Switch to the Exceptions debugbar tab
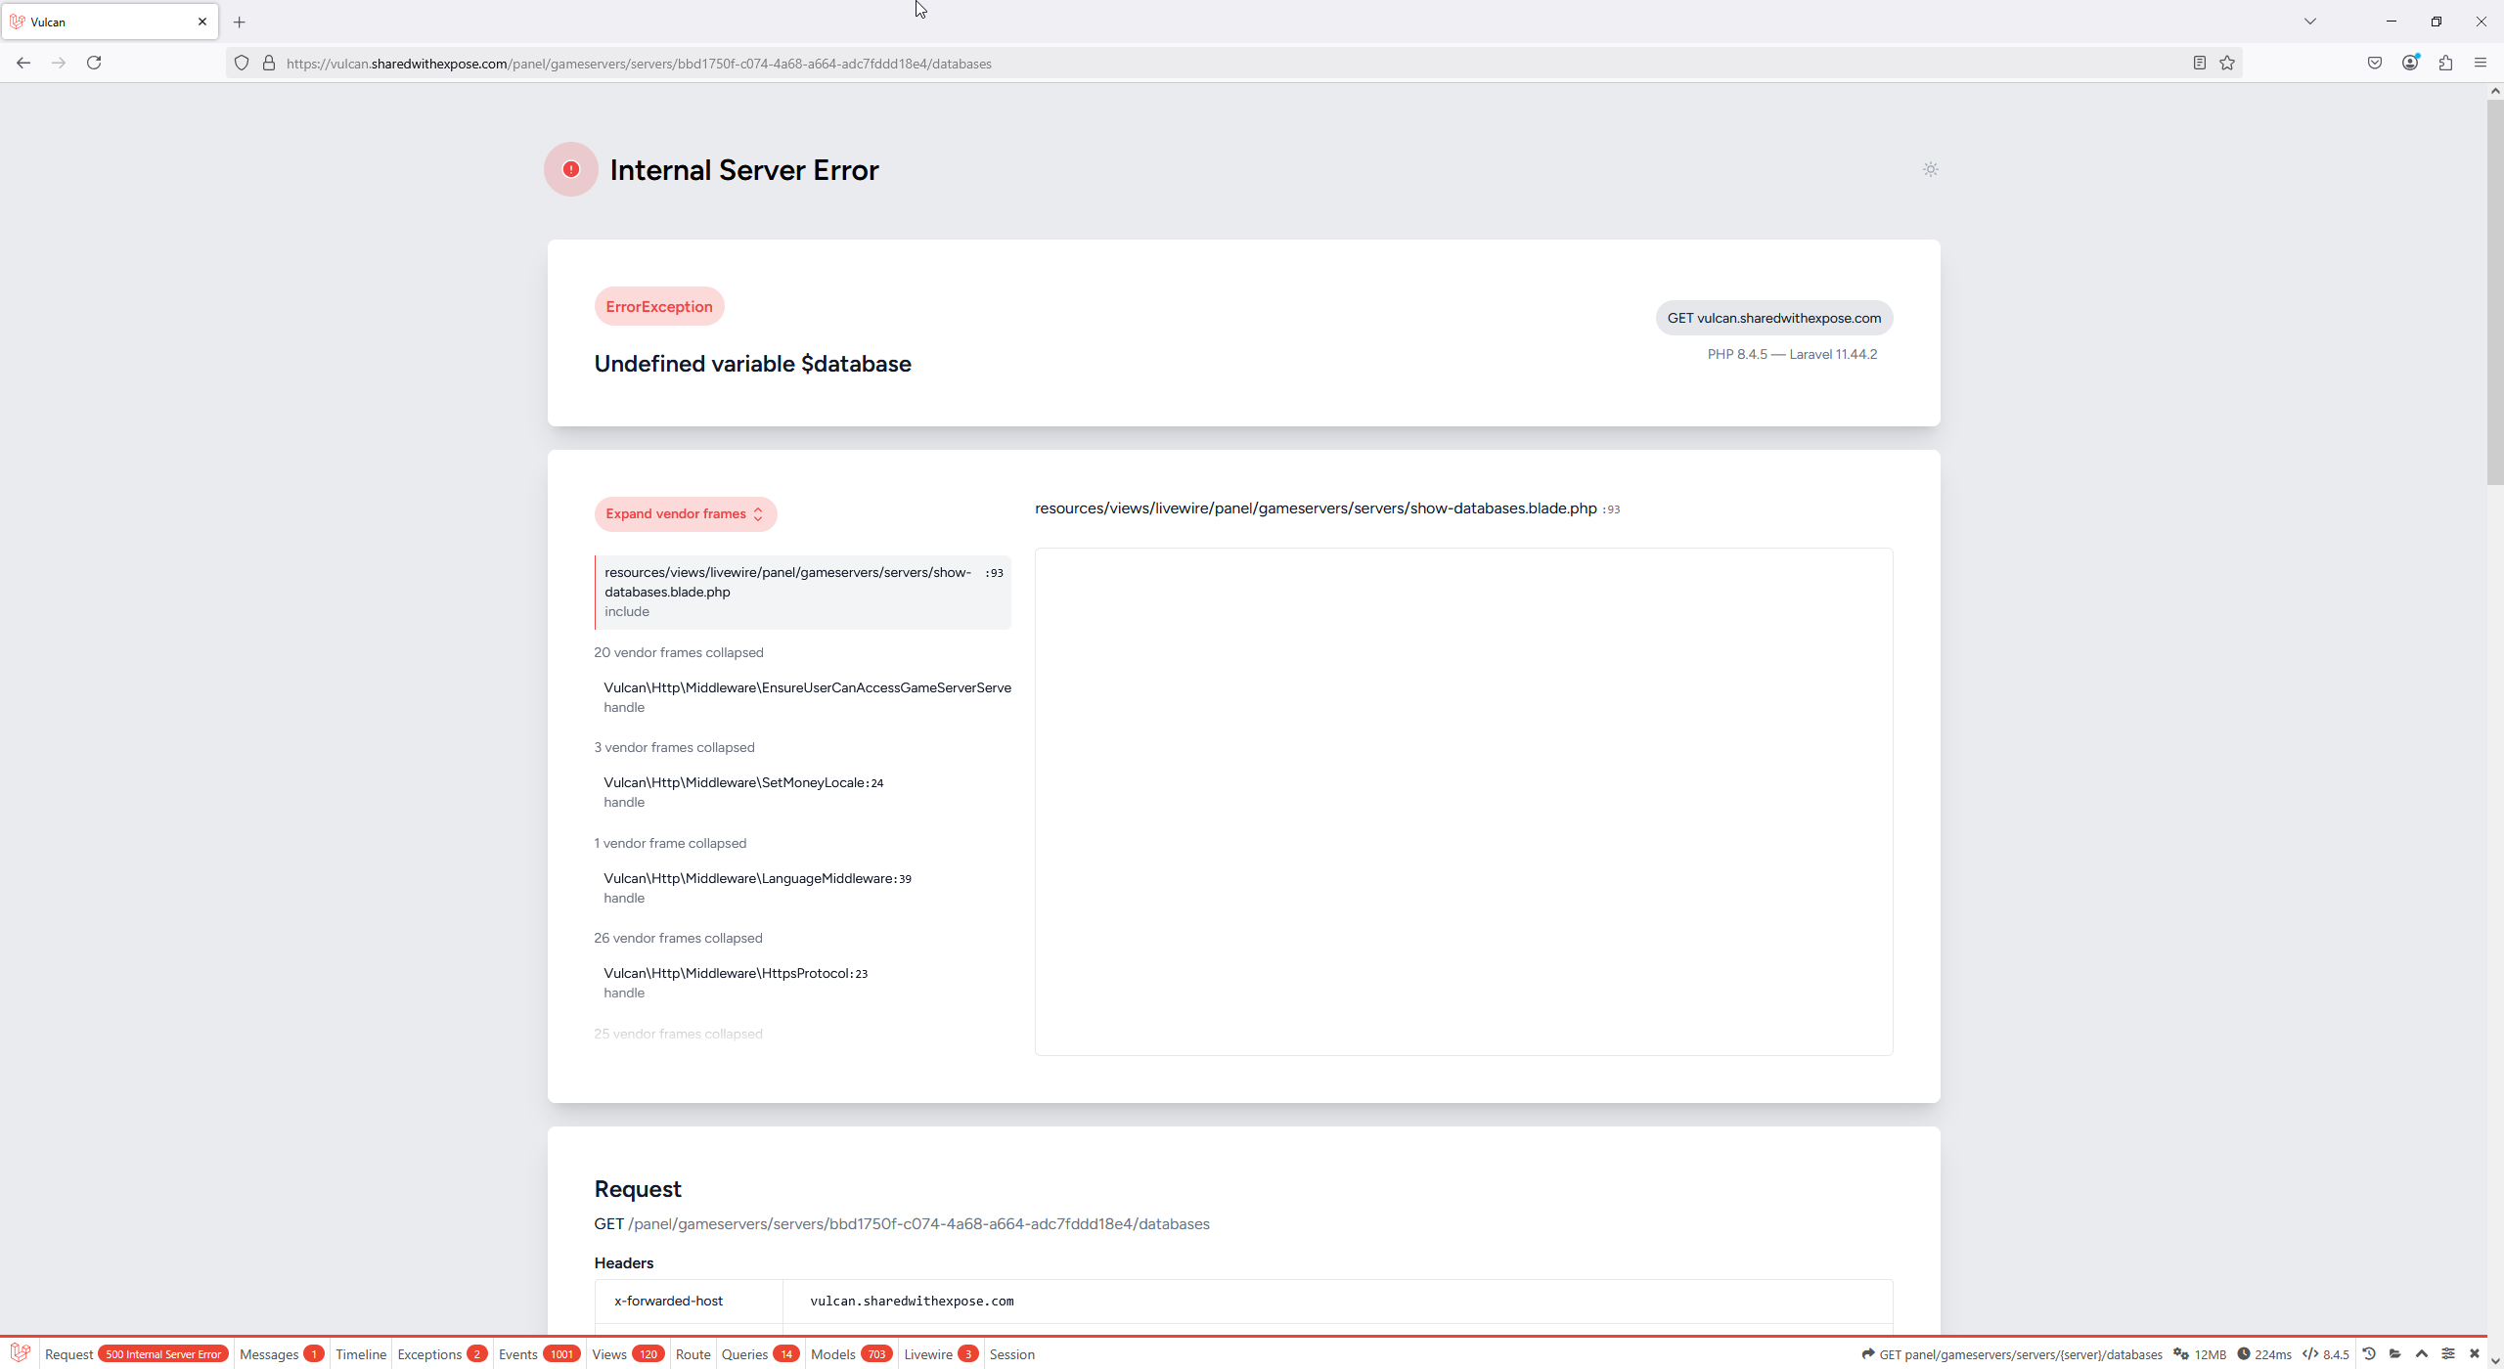Screen dimensions: 2504x1369 440,1354
